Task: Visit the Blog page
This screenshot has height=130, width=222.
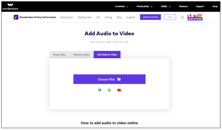Action: coord(119,17)
